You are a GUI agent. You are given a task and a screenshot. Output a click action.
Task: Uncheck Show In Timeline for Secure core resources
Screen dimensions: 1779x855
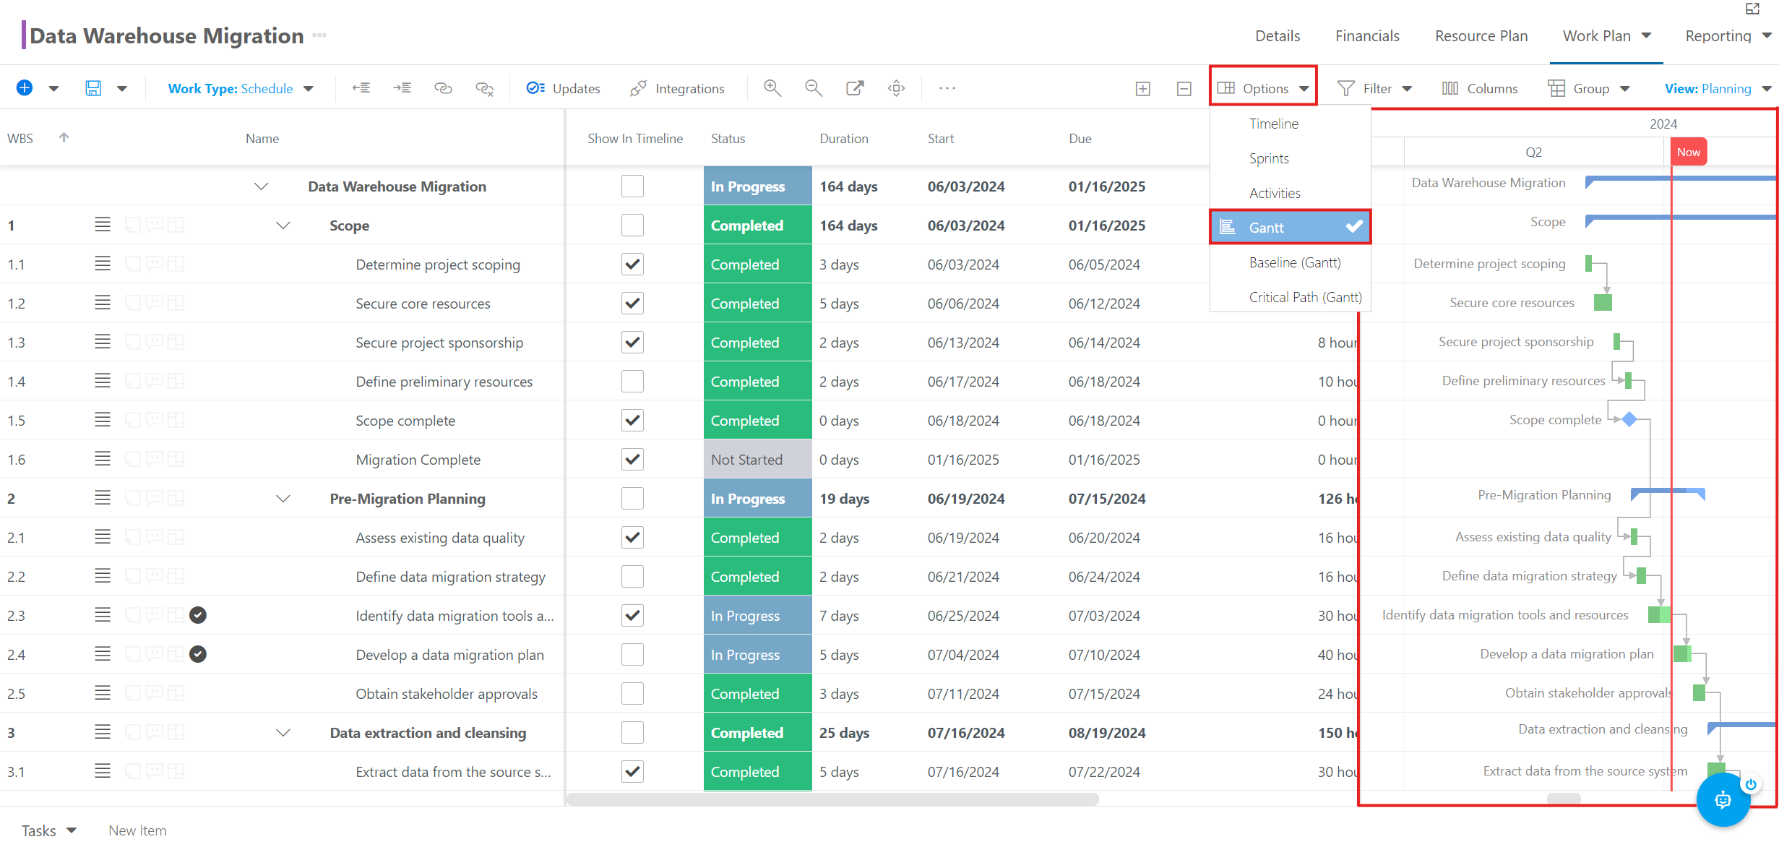(632, 303)
